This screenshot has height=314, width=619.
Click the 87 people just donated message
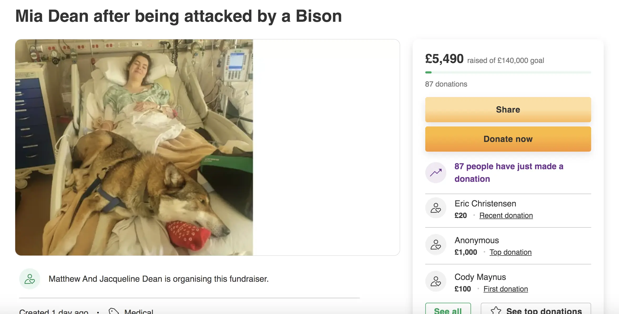(x=509, y=173)
